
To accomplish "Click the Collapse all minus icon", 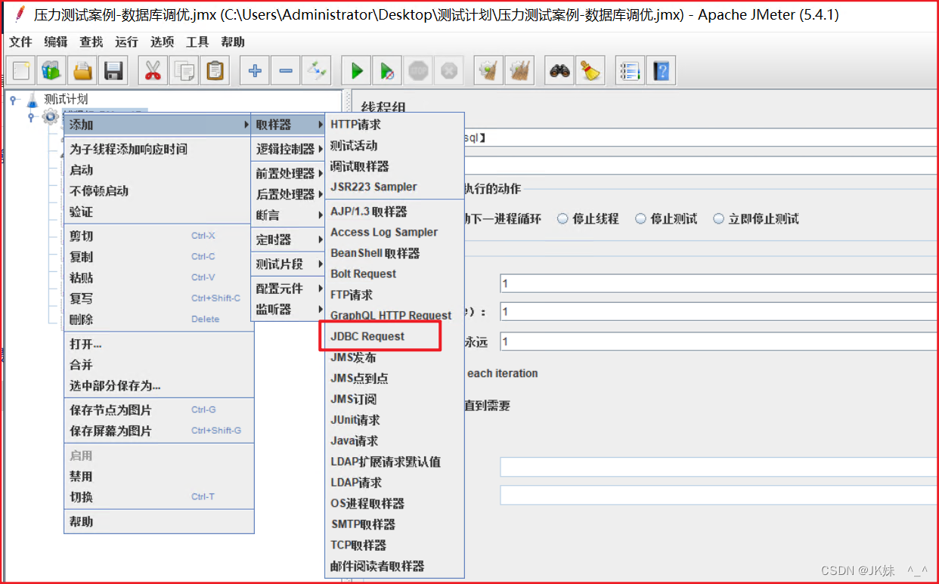I will click(286, 71).
